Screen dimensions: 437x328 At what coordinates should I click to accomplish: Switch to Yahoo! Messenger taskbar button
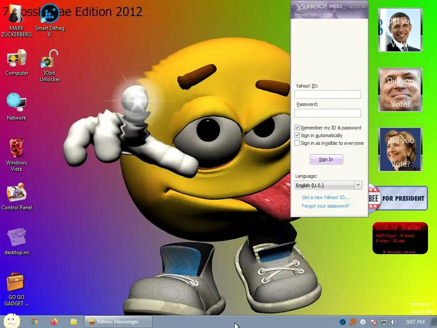tap(118, 322)
